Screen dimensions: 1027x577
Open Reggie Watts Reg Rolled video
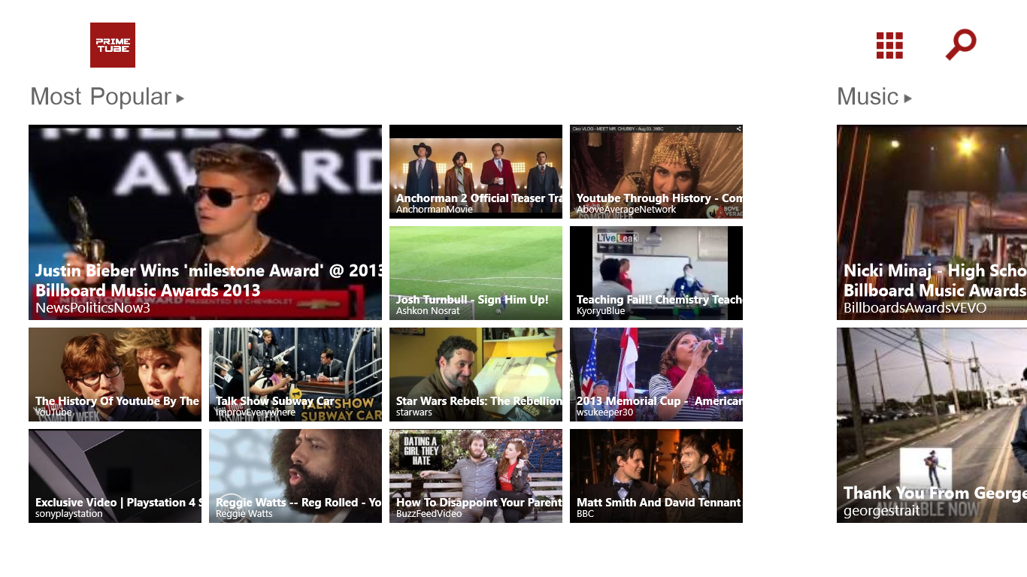coord(295,476)
